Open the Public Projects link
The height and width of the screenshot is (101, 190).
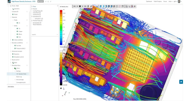click(158, 2)
